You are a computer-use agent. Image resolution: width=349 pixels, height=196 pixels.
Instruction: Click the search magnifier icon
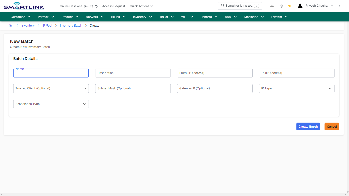click(x=222, y=5)
